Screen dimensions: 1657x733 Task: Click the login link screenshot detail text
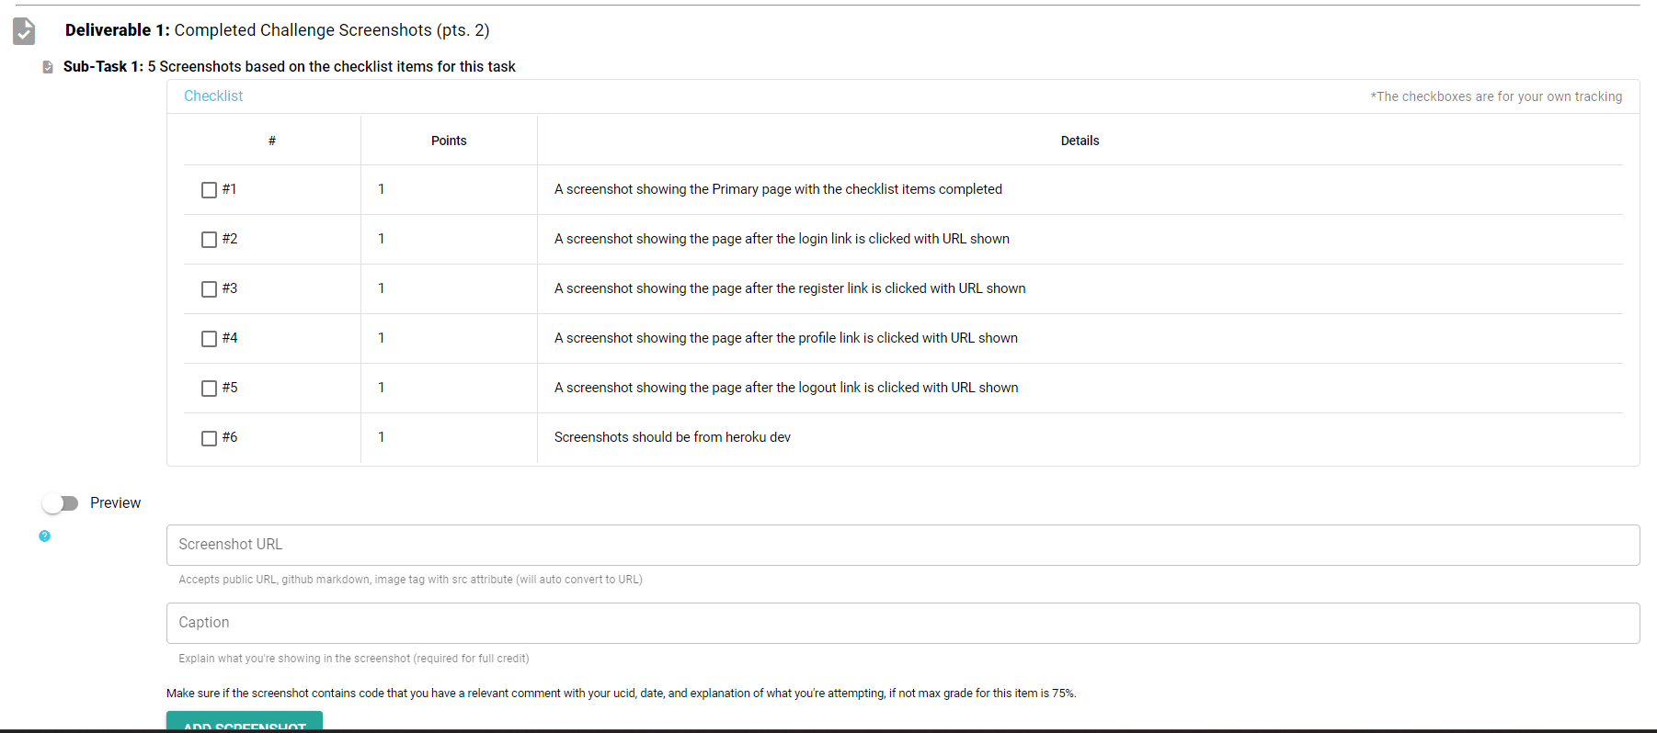click(x=782, y=239)
